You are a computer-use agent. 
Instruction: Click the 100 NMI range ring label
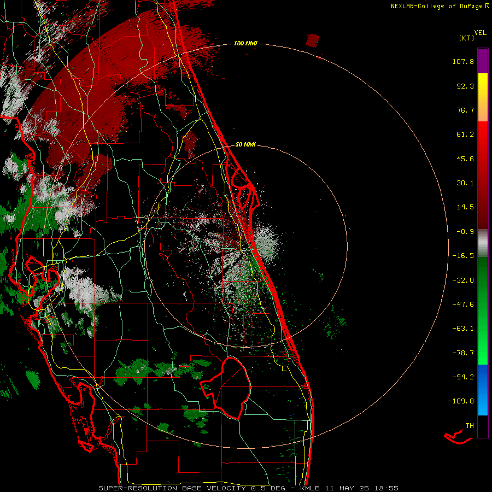coord(245,43)
